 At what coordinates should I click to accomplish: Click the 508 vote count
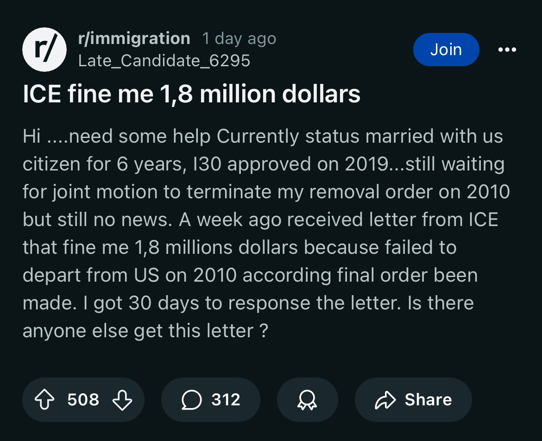click(x=83, y=399)
